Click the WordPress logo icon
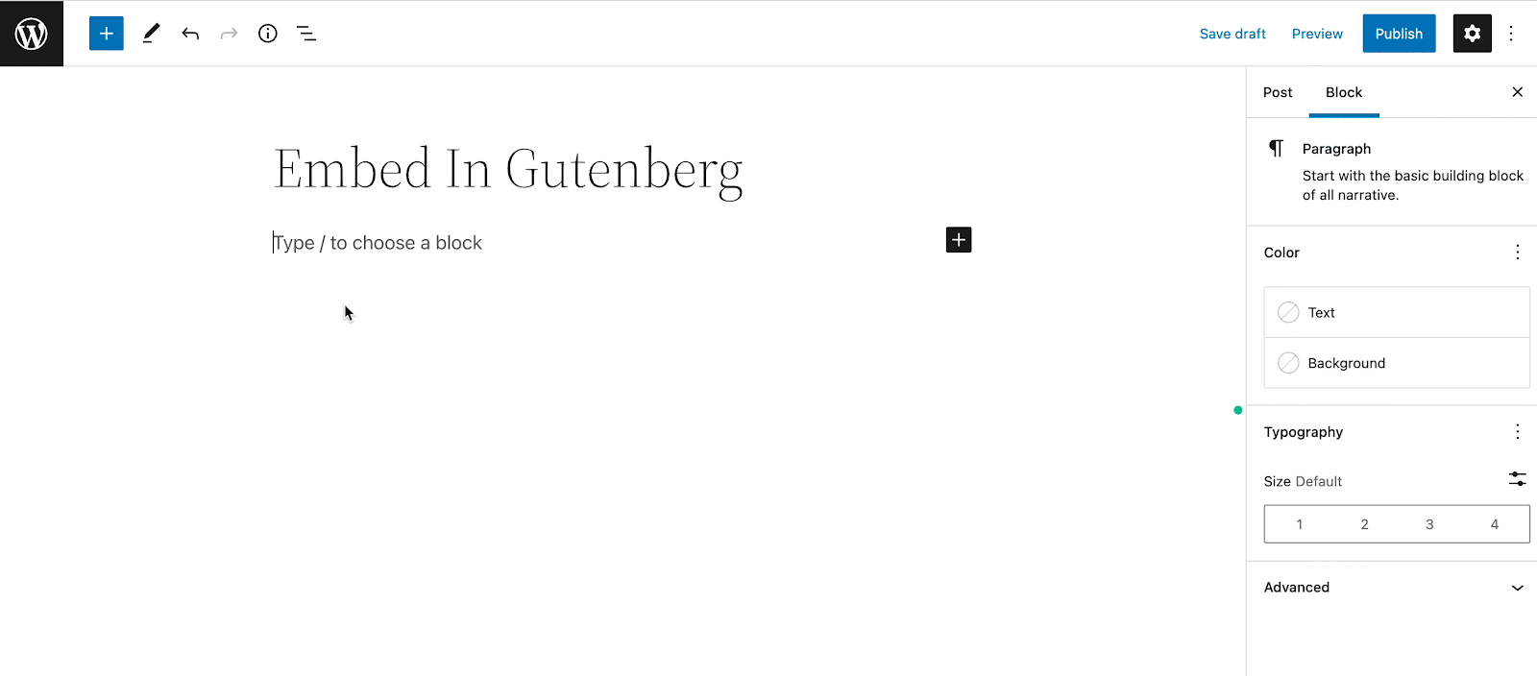1537x676 pixels. tap(32, 34)
